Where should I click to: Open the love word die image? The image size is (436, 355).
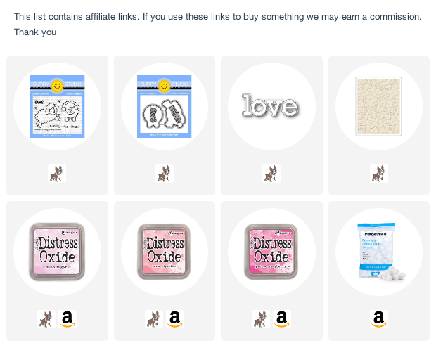point(271,105)
